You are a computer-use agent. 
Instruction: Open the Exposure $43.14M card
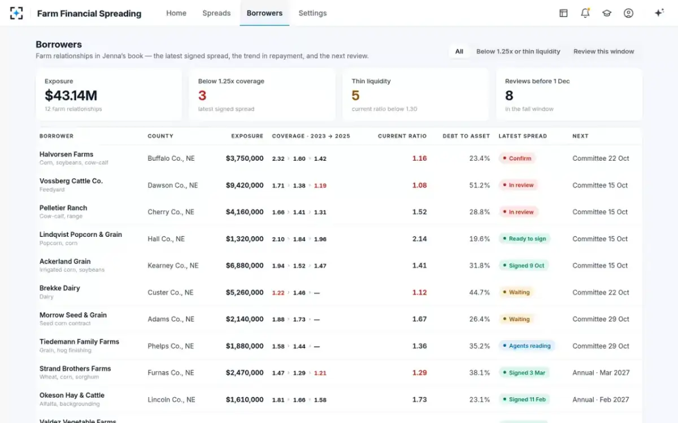click(x=109, y=95)
